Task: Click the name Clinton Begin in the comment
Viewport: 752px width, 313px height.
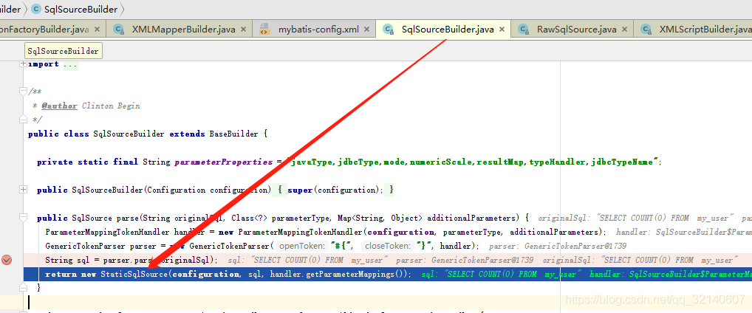Action: 111,106
